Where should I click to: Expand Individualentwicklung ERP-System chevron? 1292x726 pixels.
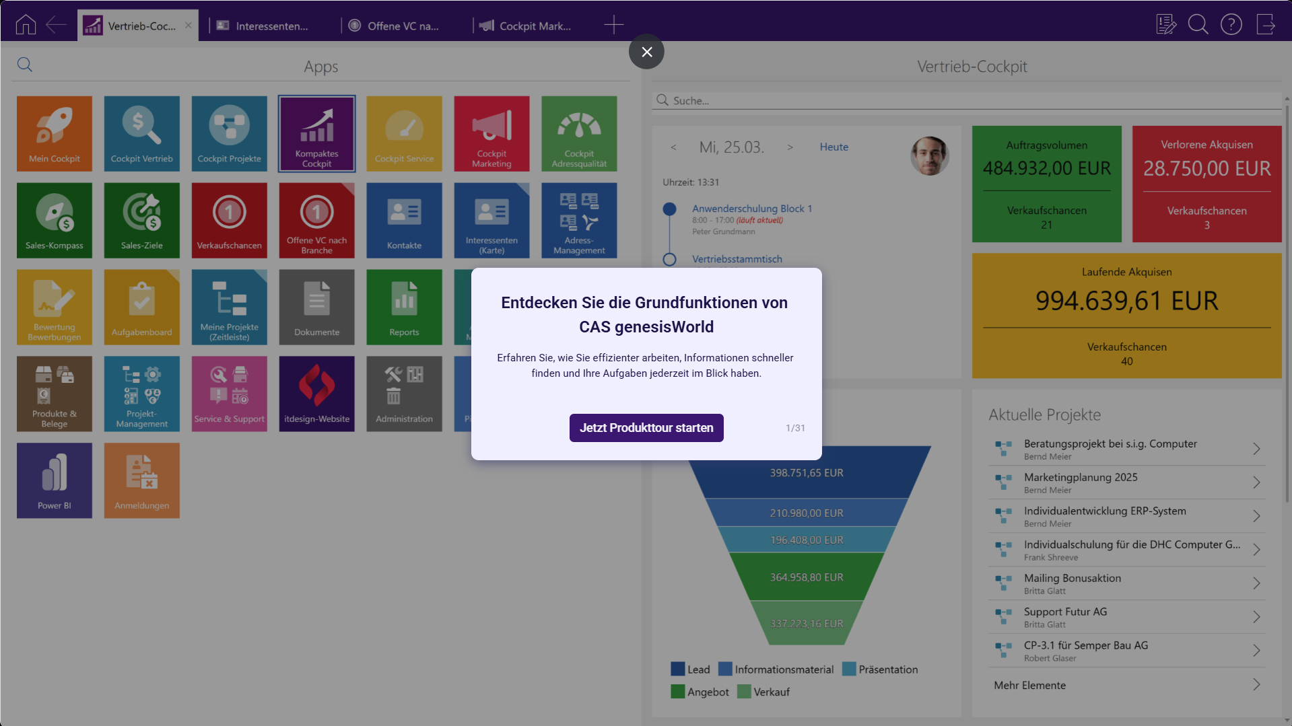[1256, 516]
